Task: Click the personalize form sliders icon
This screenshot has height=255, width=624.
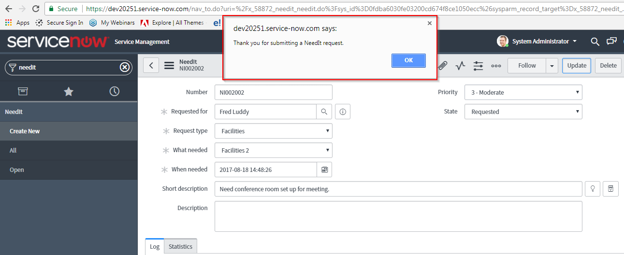Action: (x=478, y=66)
